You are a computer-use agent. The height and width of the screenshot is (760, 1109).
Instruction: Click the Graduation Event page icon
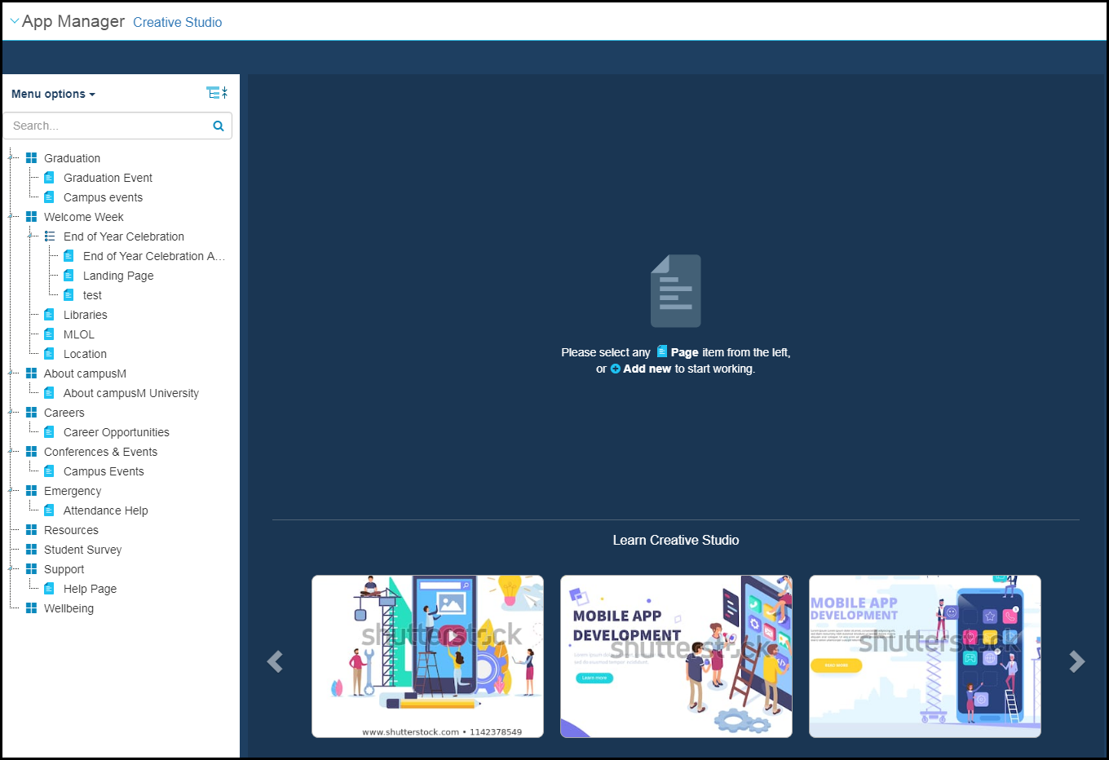coord(49,178)
